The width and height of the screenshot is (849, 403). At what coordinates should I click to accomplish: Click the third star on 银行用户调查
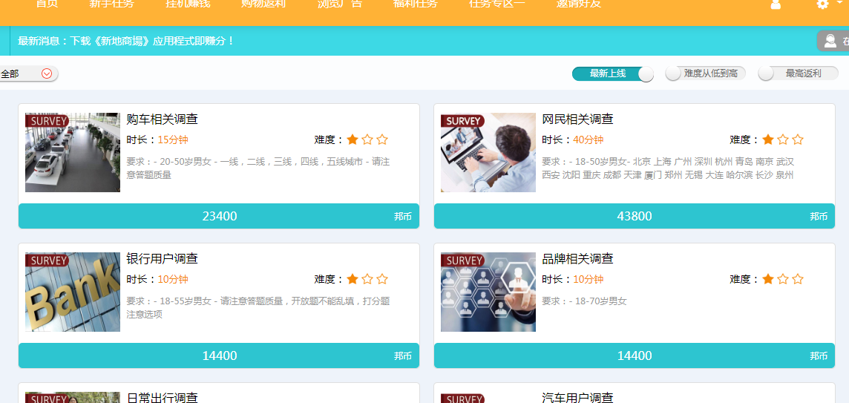[x=382, y=280]
